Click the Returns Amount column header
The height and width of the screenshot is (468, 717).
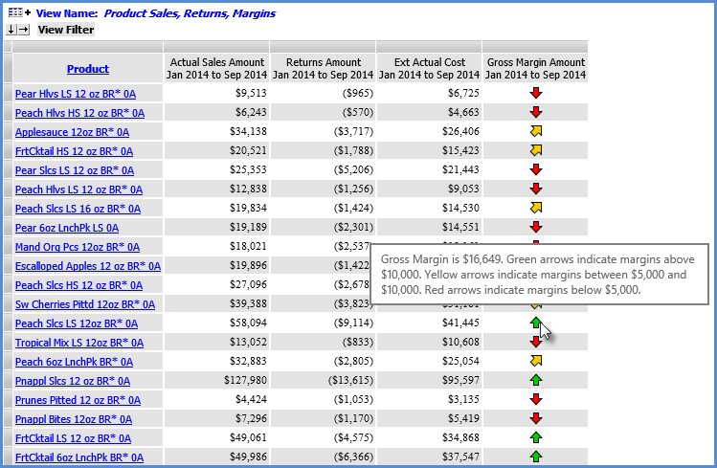pyautogui.click(x=323, y=68)
